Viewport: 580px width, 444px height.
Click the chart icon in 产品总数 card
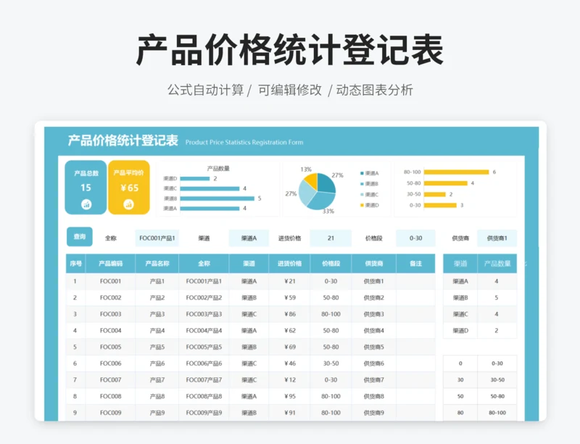[86, 204]
